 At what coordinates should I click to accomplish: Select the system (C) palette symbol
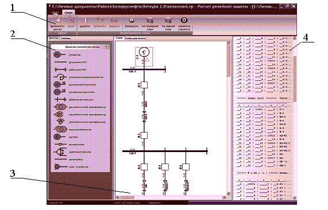[59, 137]
